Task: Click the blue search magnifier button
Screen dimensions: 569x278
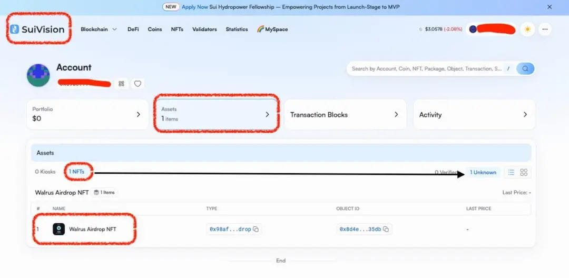Action: (525, 68)
